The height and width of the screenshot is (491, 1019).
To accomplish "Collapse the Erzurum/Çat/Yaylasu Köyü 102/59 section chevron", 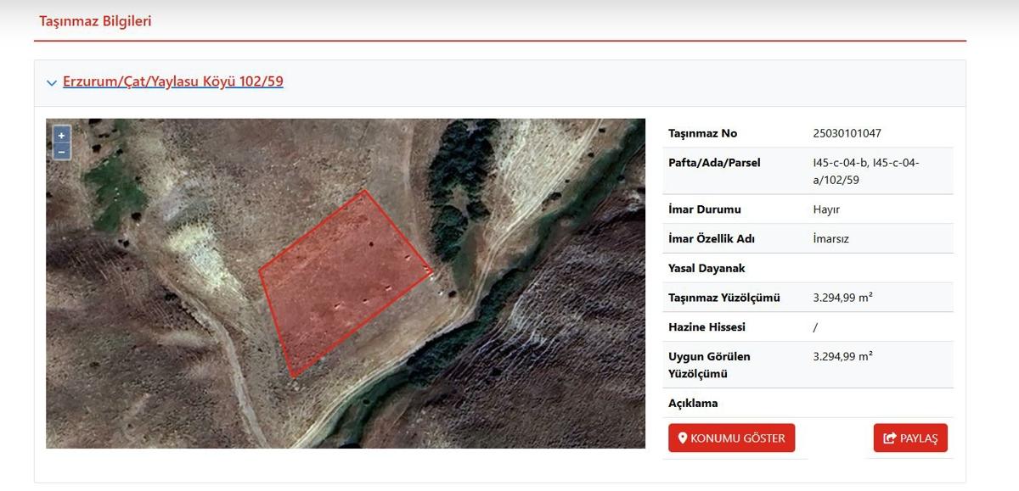I will point(52,83).
